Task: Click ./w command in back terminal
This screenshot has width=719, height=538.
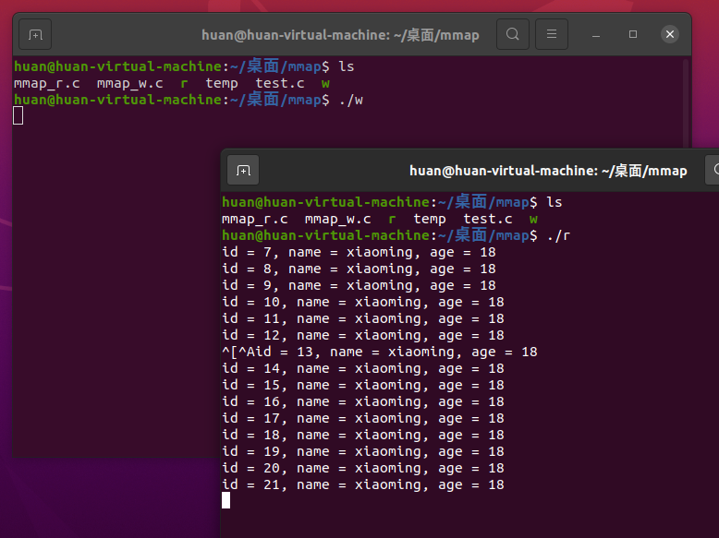Action: [351, 101]
